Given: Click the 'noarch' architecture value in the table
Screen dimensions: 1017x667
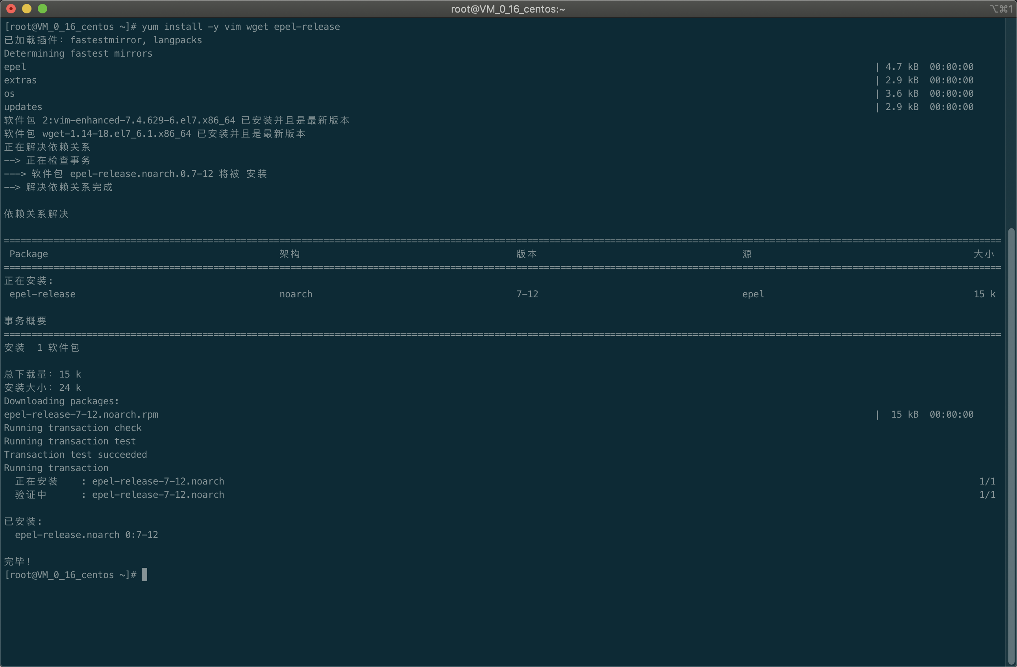Looking at the screenshot, I should pyautogui.click(x=296, y=294).
